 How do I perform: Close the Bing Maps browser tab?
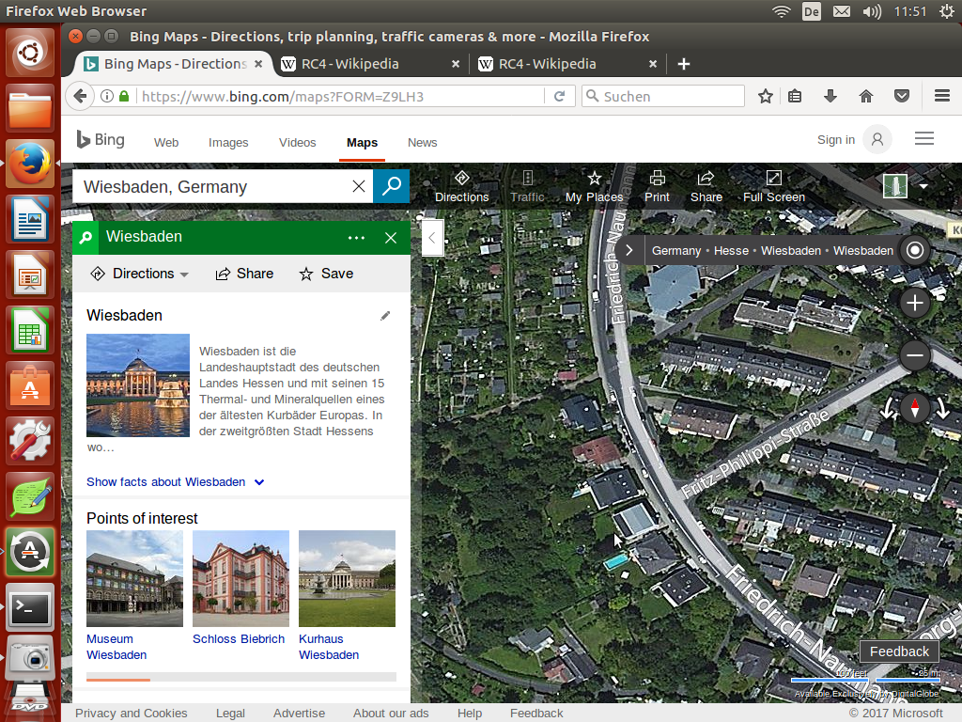(x=258, y=64)
